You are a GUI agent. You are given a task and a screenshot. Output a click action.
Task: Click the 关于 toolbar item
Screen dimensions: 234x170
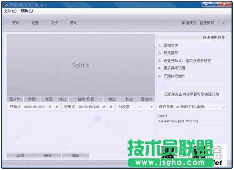tap(54, 23)
